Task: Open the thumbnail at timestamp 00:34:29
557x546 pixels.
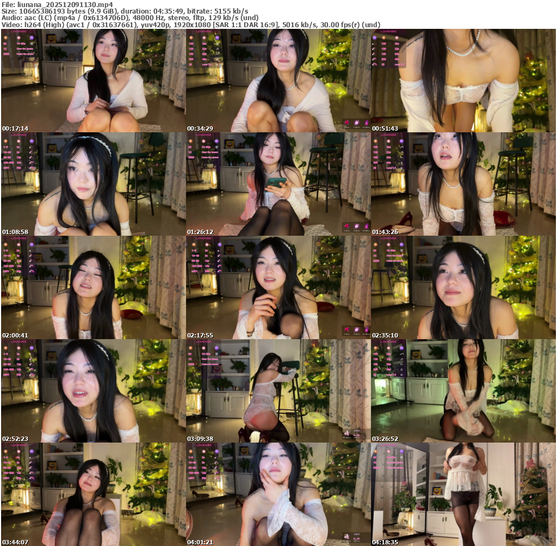Action: 278,81
